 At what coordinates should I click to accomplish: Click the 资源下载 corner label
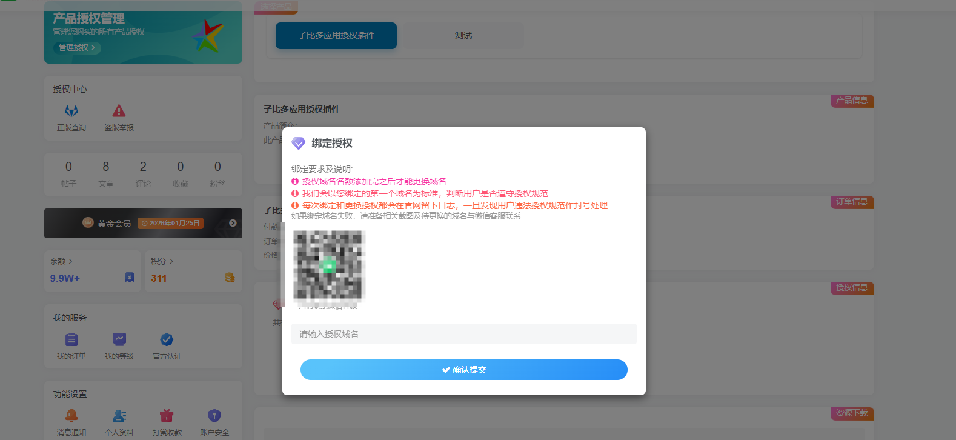pos(852,413)
